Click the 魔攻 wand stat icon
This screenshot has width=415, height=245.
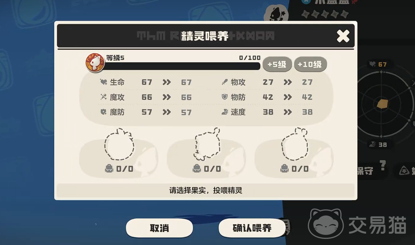click(104, 97)
